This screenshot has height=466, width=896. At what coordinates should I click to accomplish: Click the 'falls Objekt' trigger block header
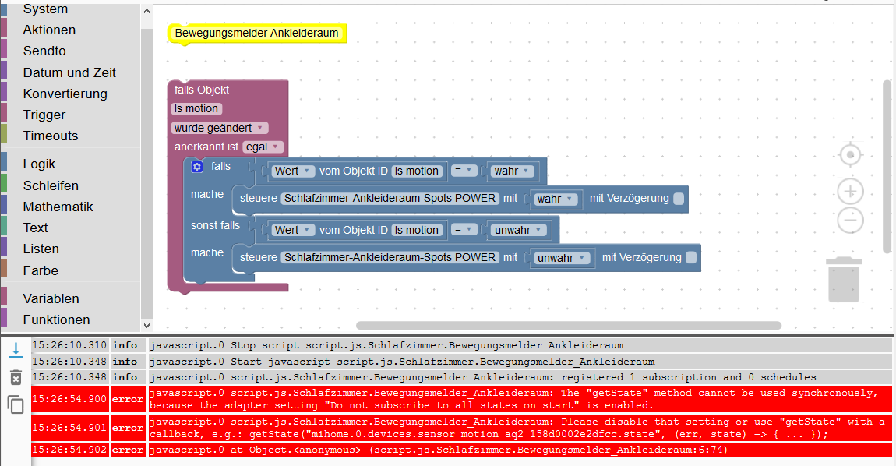[202, 90]
